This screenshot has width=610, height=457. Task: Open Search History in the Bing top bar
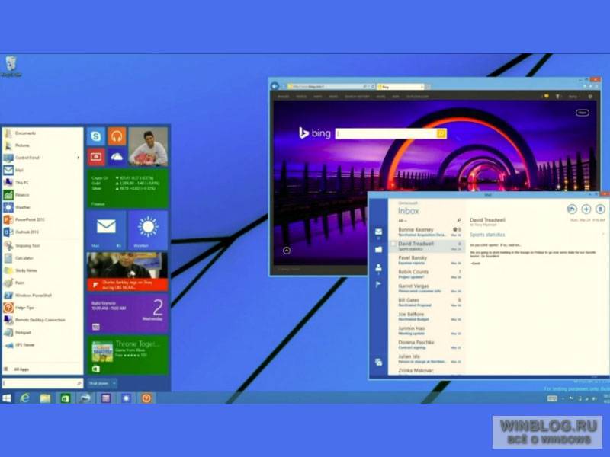point(357,97)
